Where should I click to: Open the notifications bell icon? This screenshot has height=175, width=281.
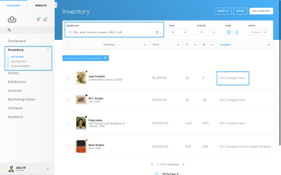point(38,20)
